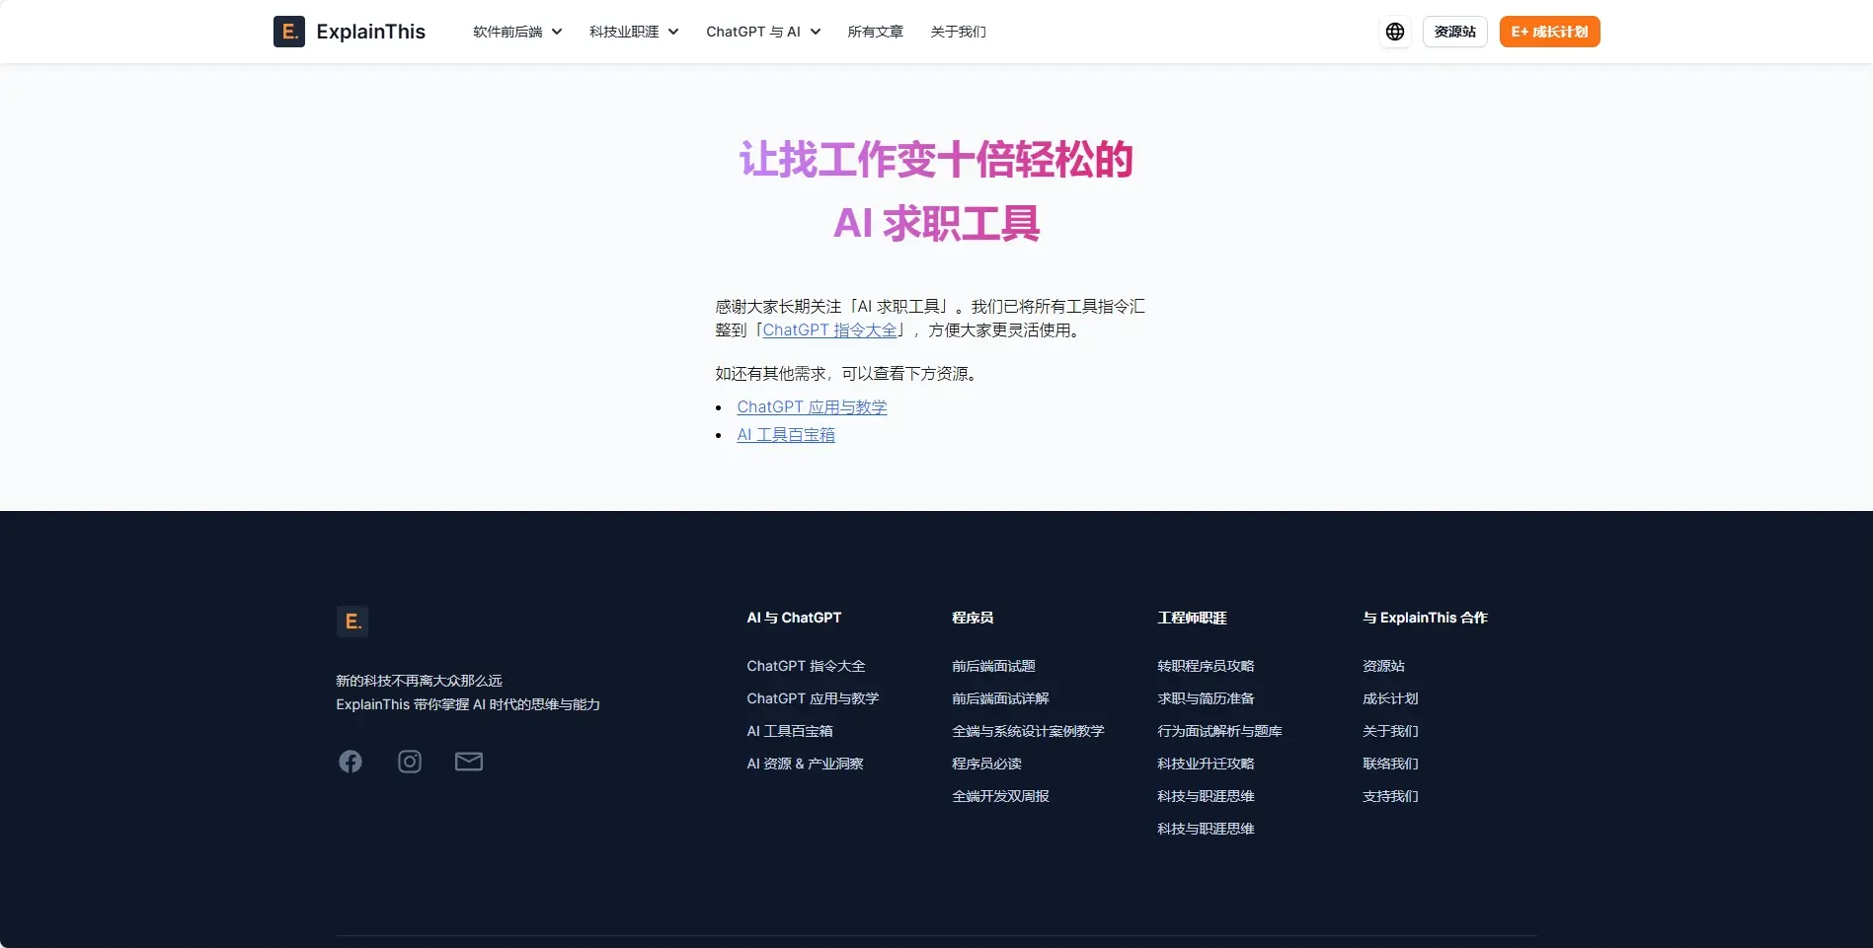The image size is (1873, 948).
Task: Open the ChatGPT 指令大全 inline link
Action: (x=829, y=330)
